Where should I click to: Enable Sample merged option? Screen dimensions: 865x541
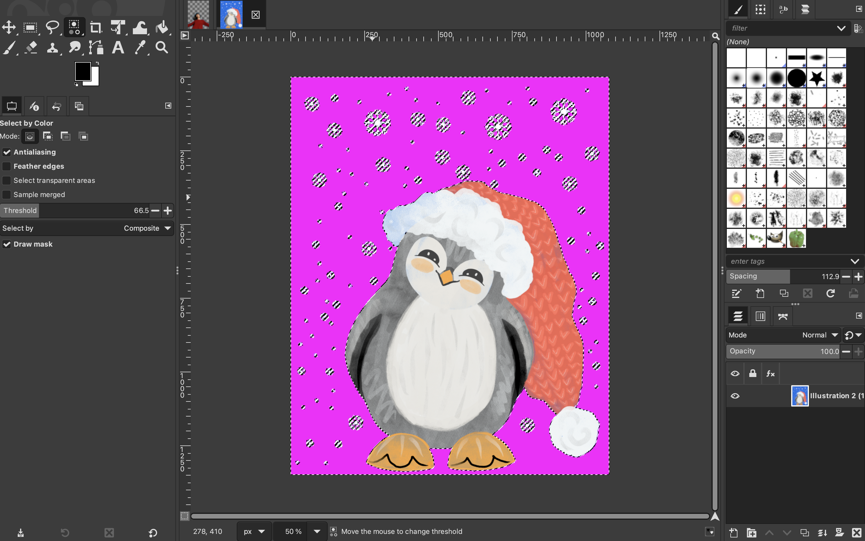[x=6, y=195]
